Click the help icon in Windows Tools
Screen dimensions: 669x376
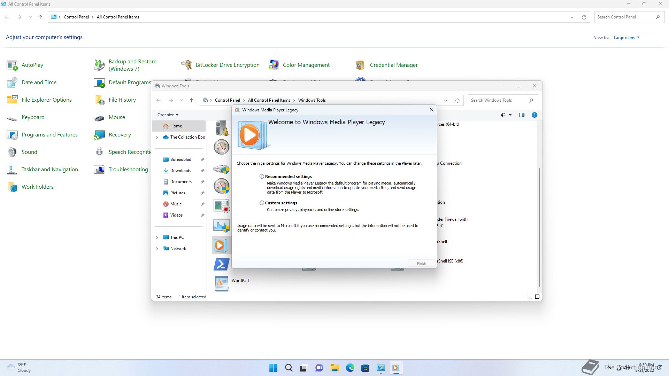(x=534, y=115)
